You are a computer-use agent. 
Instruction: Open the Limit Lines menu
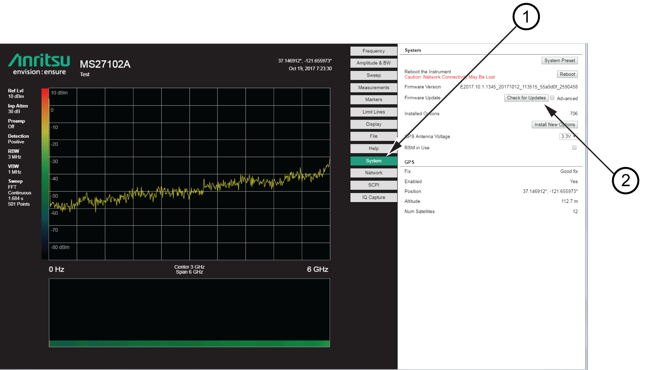(x=373, y=112)
